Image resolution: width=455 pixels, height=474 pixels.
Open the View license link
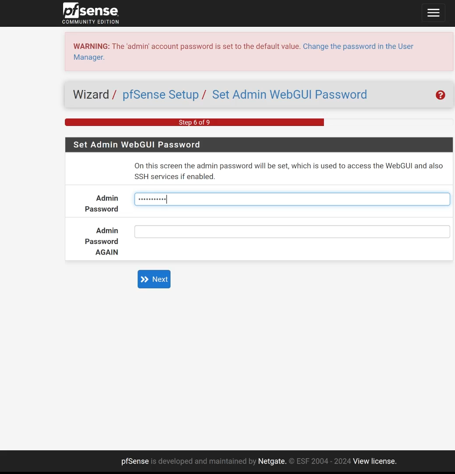(375, 461)
